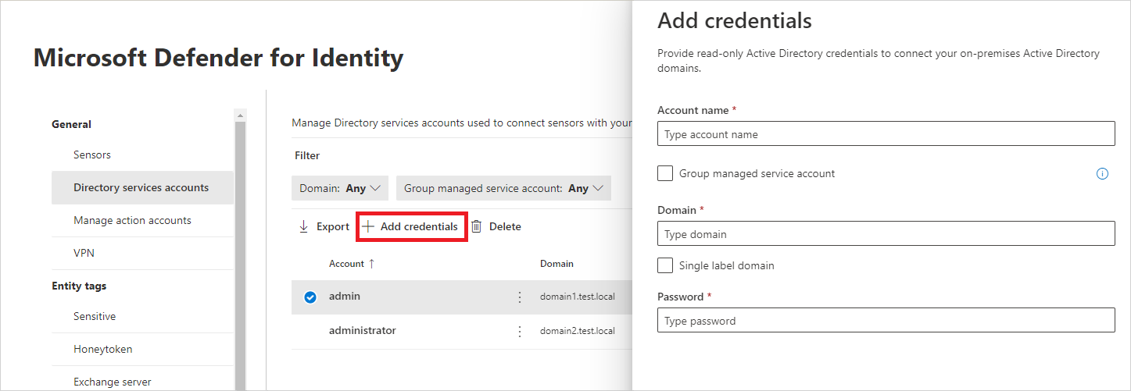Click the Account name input field
Viewport: 1131px width, 391px height.
click(886, 134)
